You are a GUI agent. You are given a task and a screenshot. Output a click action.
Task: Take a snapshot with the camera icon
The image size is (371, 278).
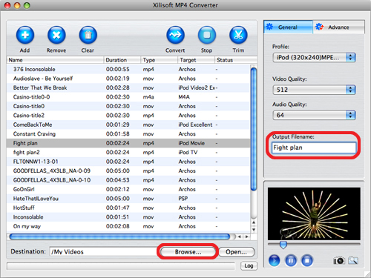339,260
